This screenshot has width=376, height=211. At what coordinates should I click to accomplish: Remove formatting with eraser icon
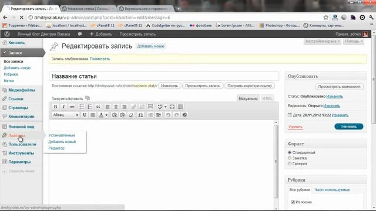tap(131, 115)
